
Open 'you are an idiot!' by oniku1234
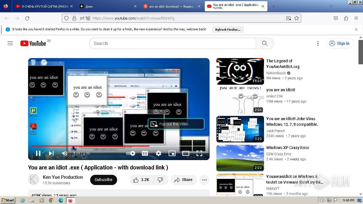[x=281, y=90]
